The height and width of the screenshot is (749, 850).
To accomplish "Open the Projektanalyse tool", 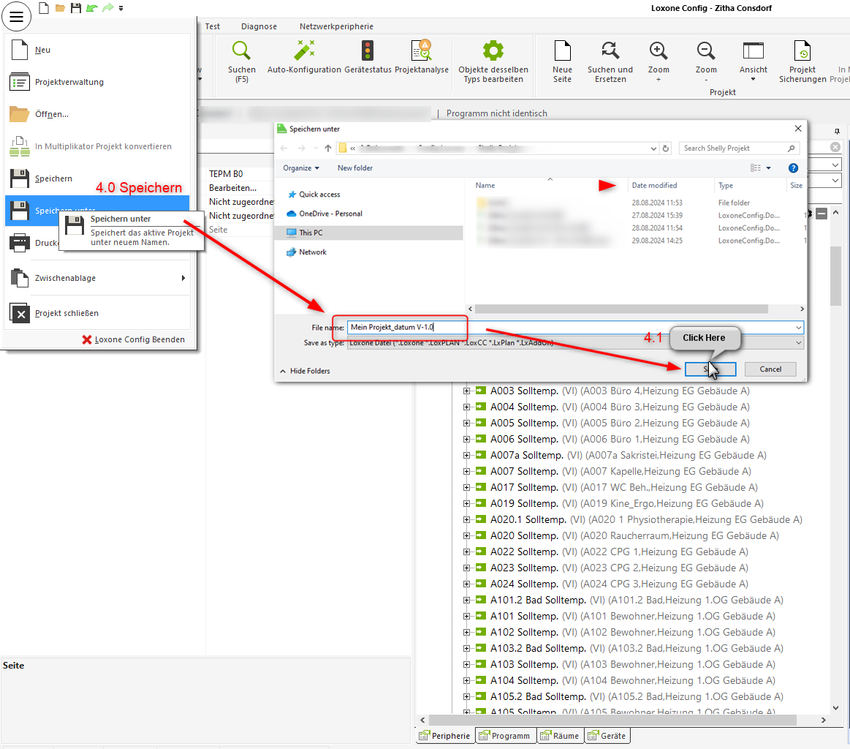I will [x=422, y=51].
